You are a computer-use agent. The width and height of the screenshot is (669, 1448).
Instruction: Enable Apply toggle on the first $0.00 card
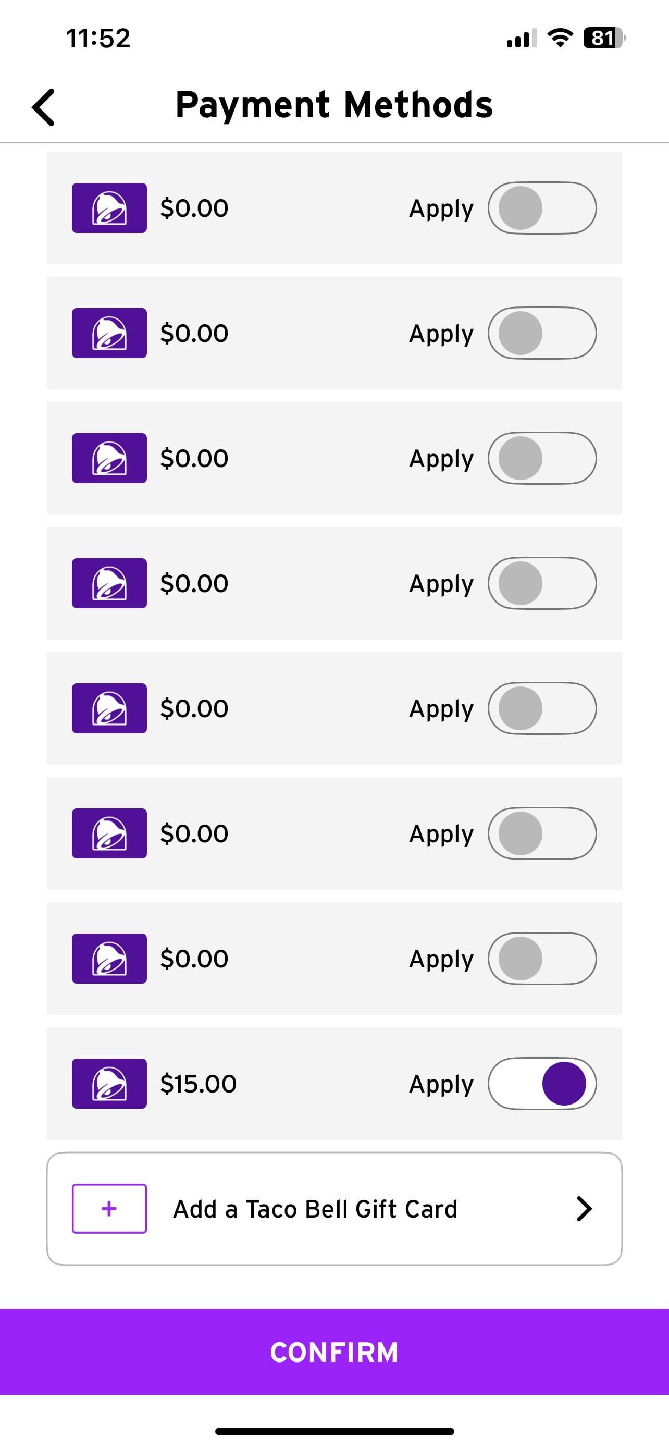(x=542, y=208)
